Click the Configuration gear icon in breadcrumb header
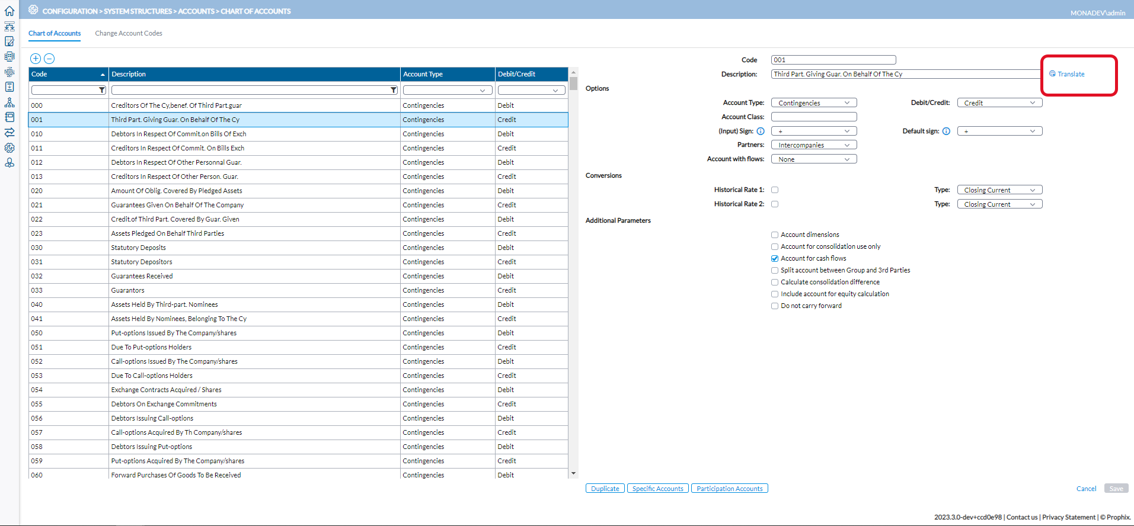Image resolution: width=1134 pixels, height=526 pixels. [33, 10]
